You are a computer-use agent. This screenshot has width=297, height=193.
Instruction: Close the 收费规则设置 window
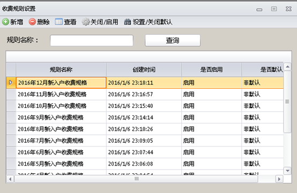tap(288, 9)
